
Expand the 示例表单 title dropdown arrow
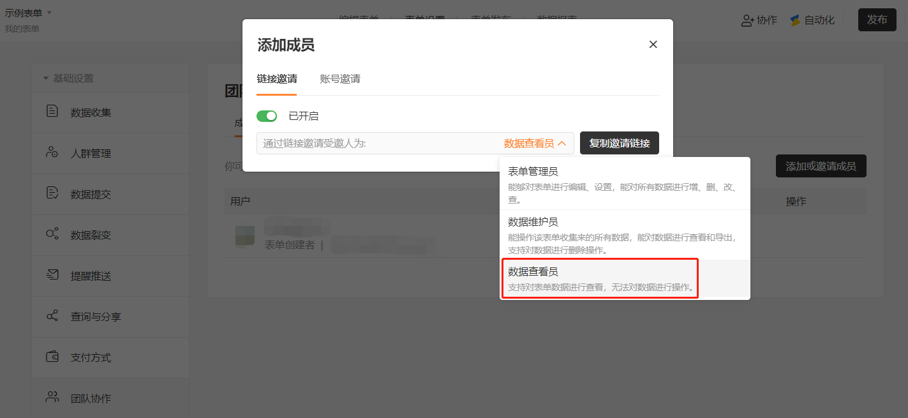tap(49, 13)
